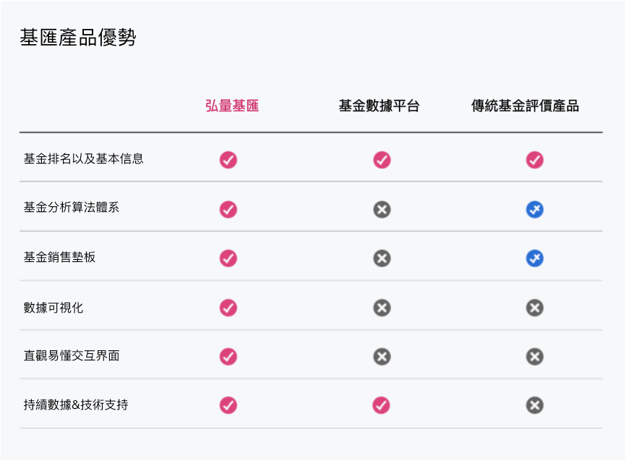Select the 弘量基匯 column header
Screen dimensions: 626x461
click(x=232, y=106)
